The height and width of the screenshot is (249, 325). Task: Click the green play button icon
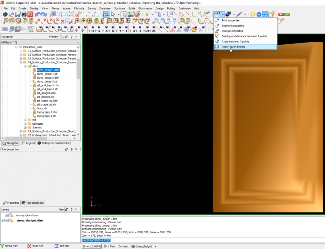(287, 15)
